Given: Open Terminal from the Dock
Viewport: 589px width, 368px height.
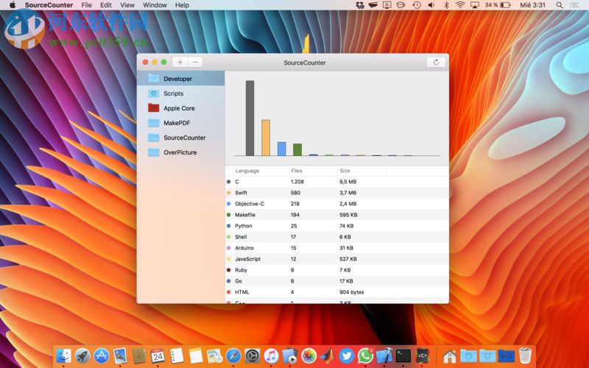Looking at the screenshot, I should 403,355.
